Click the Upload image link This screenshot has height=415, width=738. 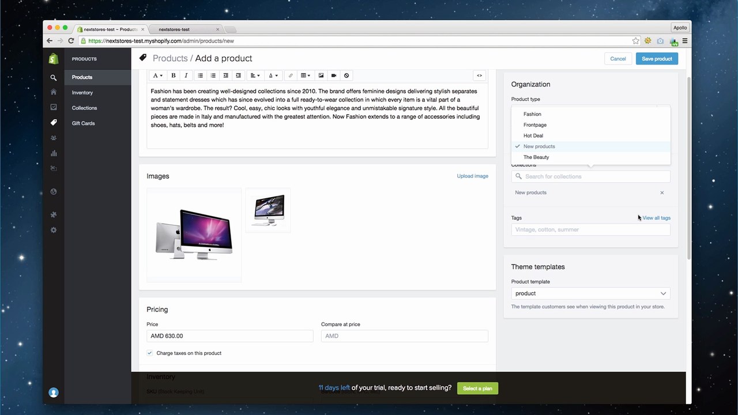pyautogui.click(x=473, y=176)
